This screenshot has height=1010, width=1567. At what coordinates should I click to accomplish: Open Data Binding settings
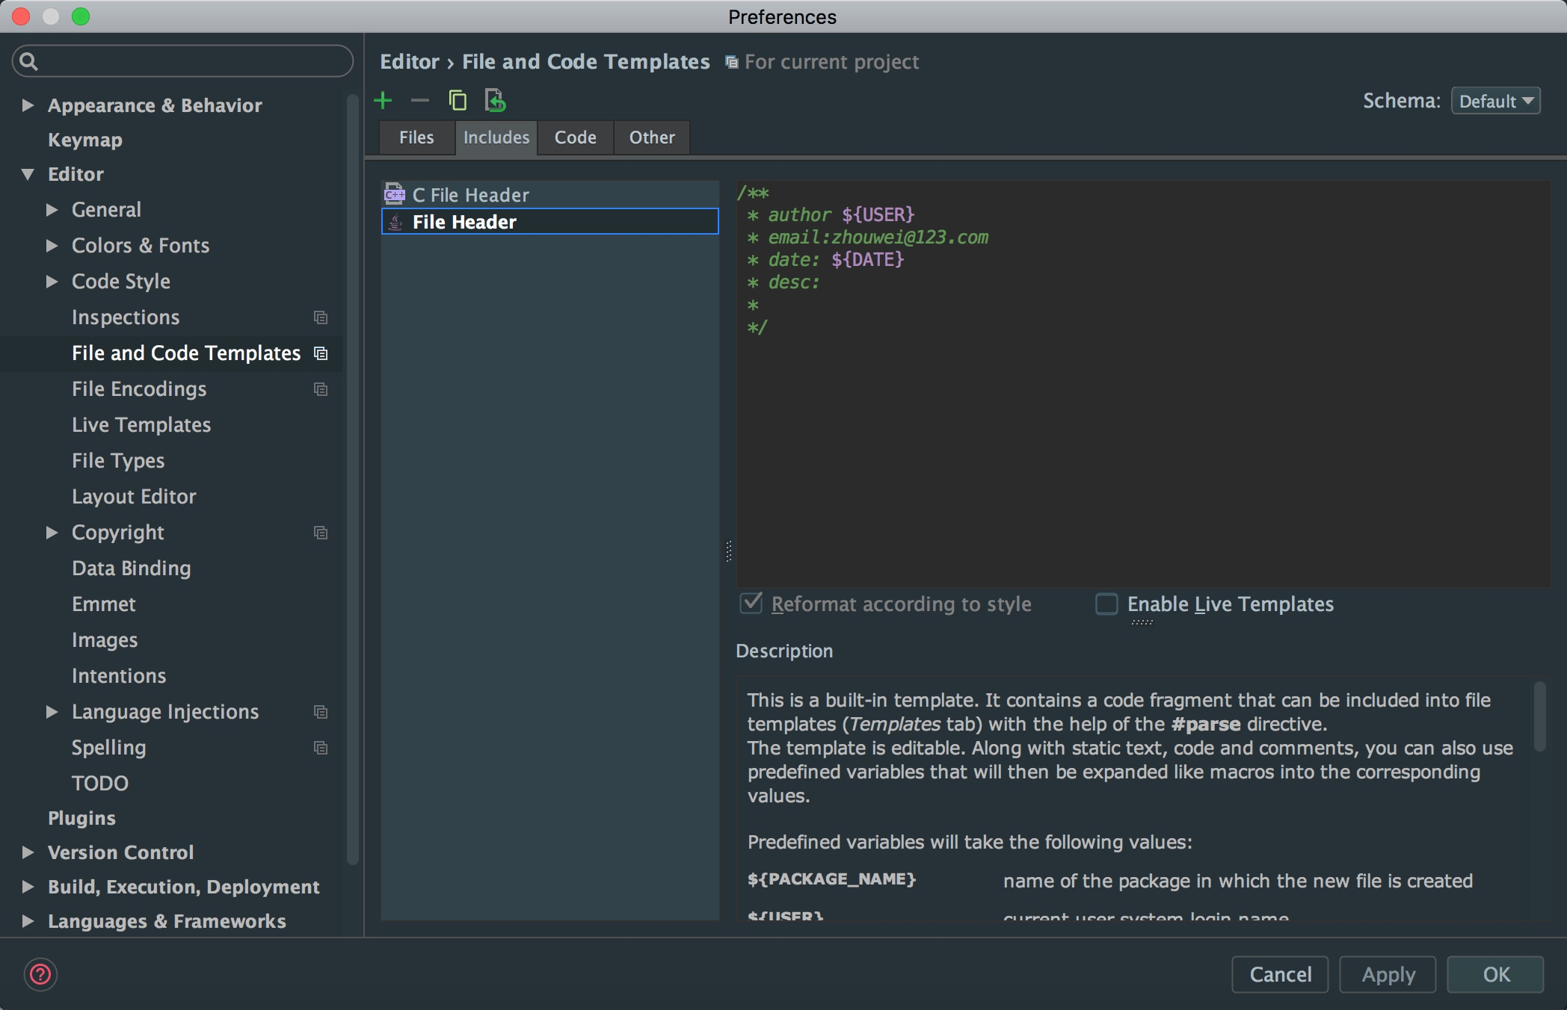point(132,568)
